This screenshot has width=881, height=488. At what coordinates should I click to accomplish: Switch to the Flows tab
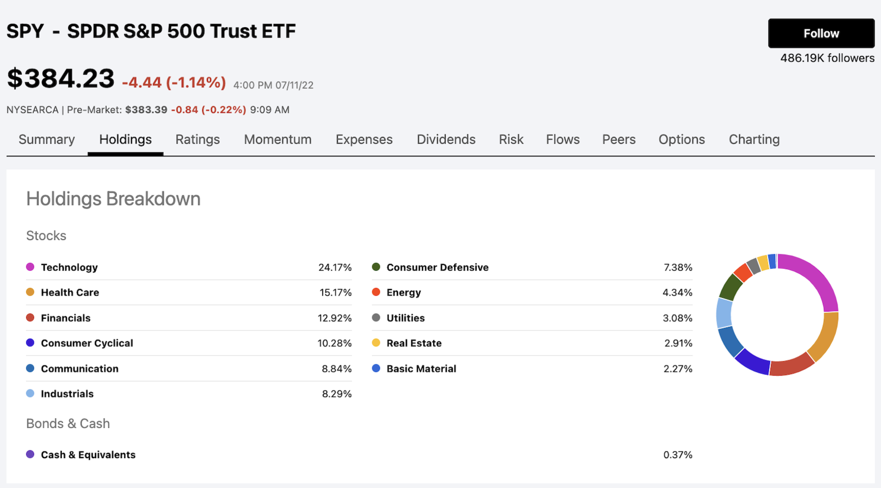(563, 139)
